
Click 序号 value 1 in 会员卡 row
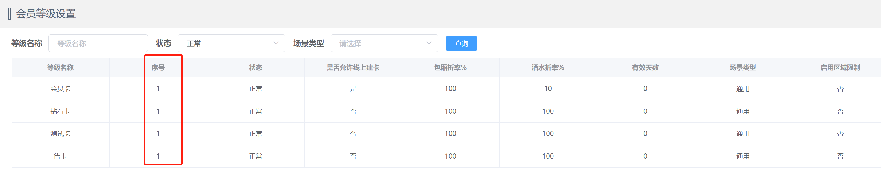click(158, 89)
